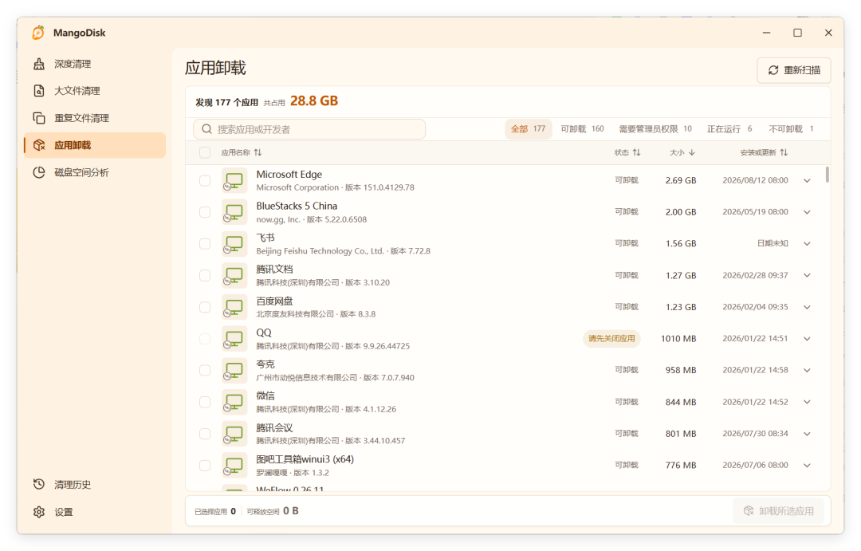
Task: Click the QQ app icon
Action: click(234, 338)
